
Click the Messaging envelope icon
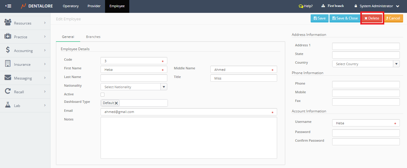(x=8, y=78)
